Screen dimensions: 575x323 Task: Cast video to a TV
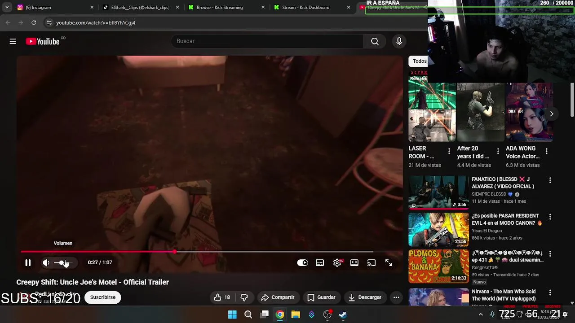tap(372, 263)
